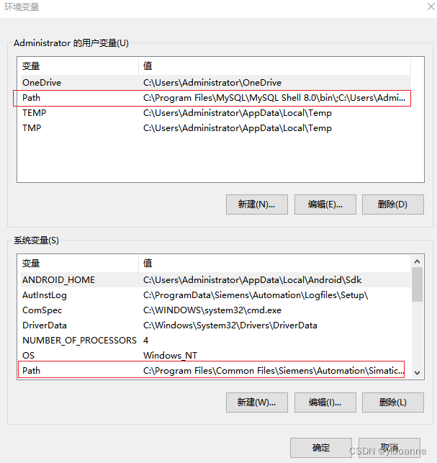
Task: Click Edit(I) button for system variables
Action: [x=325, y=403]
